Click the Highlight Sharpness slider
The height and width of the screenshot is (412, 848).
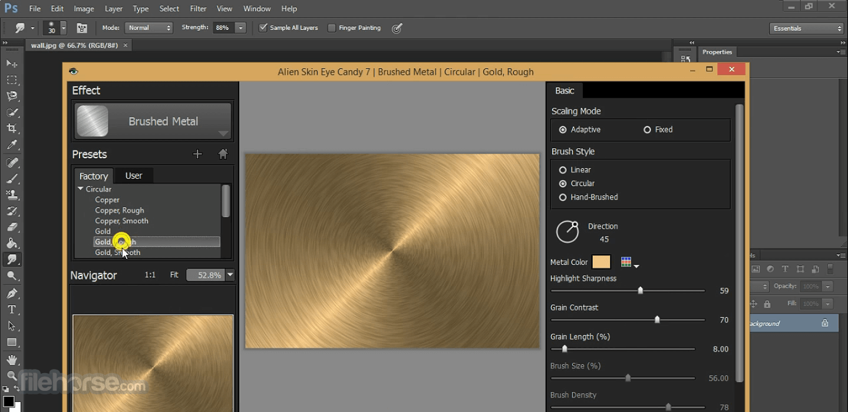coord(628,291)
